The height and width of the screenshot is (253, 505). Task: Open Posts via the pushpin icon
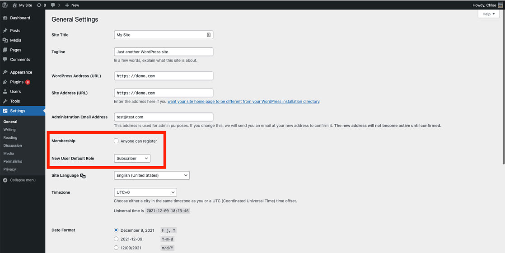click(x=5, y=31)
